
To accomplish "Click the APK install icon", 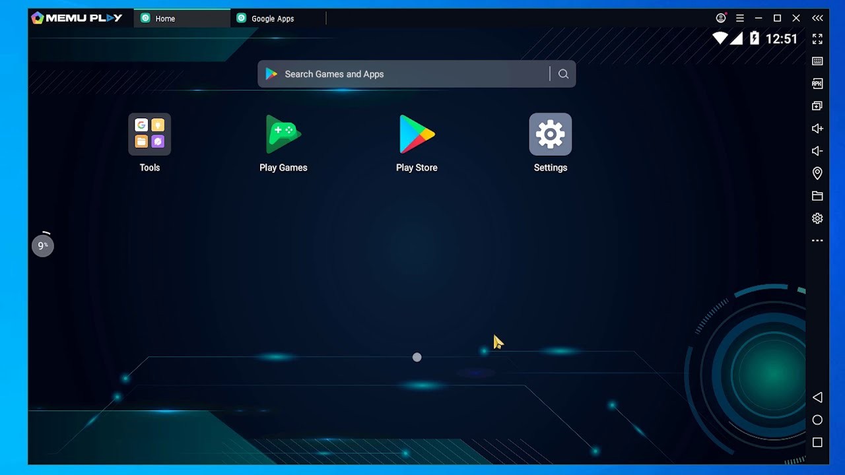I will click(x=817, y=84).
